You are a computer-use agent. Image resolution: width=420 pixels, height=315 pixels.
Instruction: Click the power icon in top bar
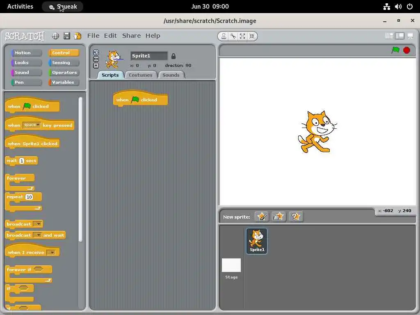coord(410,7)
